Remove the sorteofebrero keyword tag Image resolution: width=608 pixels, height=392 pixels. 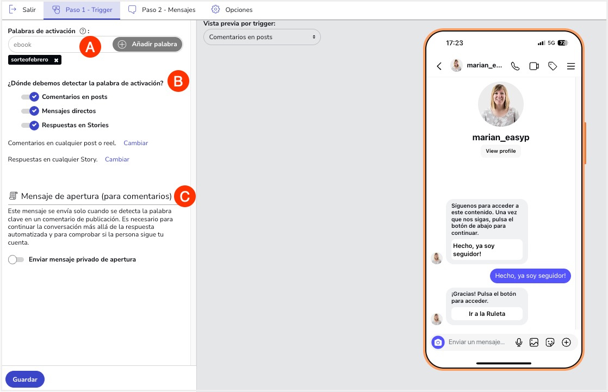pos(56,60)
